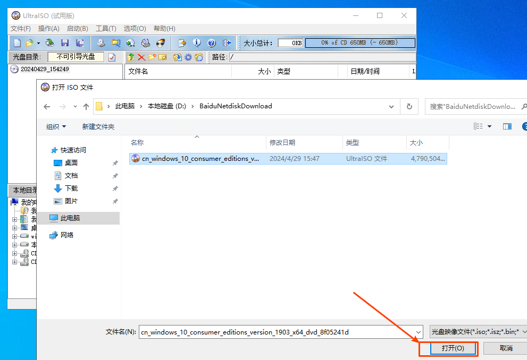Viewport: 527px width, 360px height.
Task: Click the Save floppy disk icon
Action: click(65, 43)
